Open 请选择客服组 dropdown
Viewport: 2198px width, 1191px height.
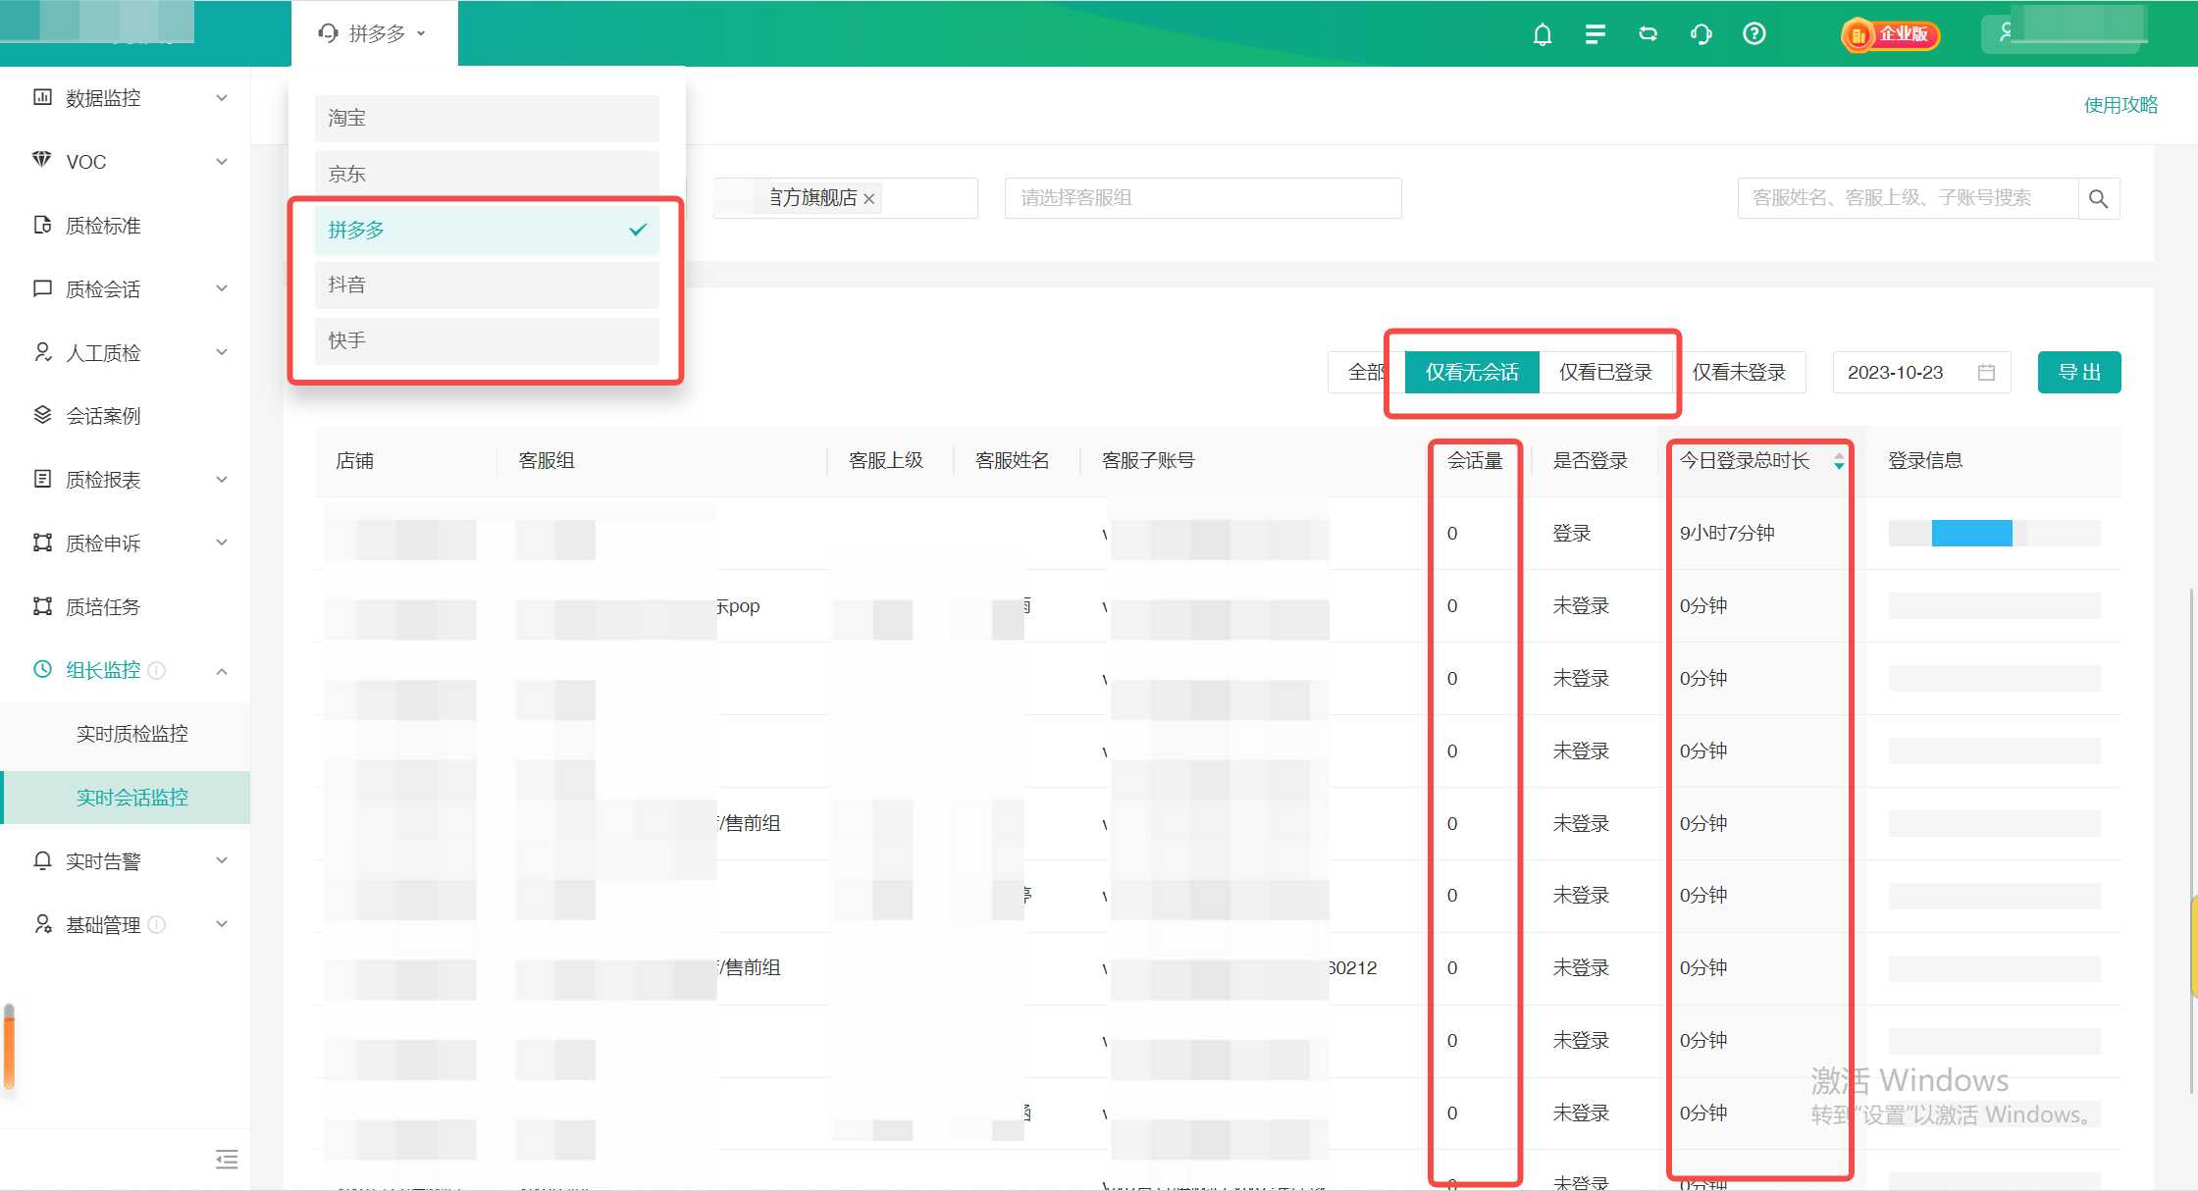(x=1203, y=198)
